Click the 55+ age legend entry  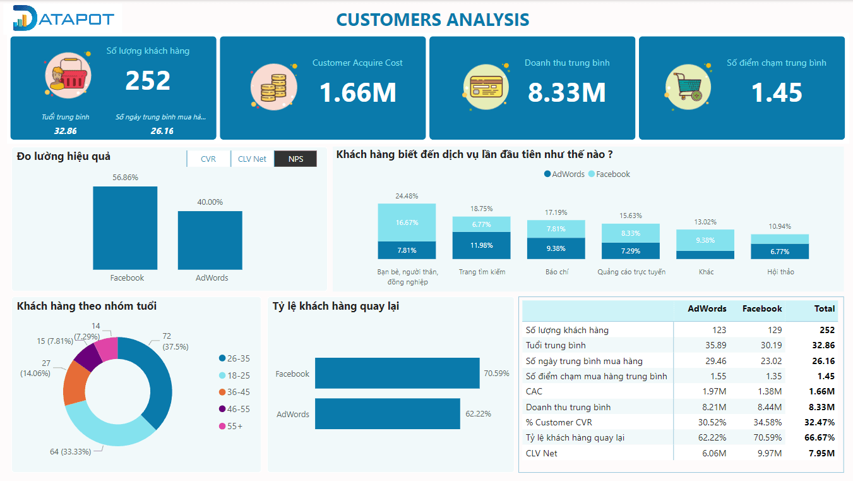230,427
